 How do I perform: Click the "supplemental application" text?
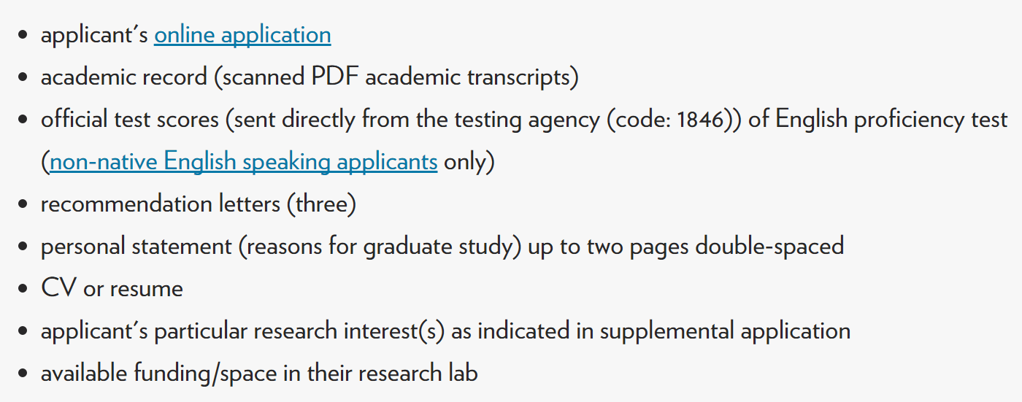click(x=725, y=331)
